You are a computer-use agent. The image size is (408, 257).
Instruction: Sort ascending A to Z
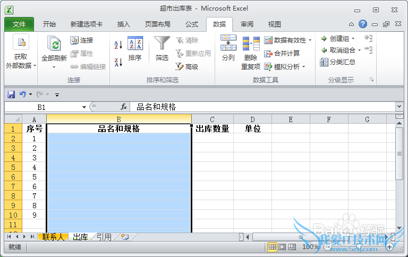(118, 45)
